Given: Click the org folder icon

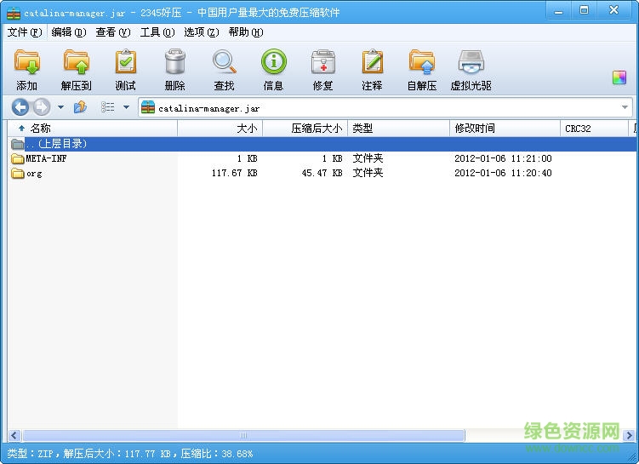Looking at the screenshot, I should point(18,174).
